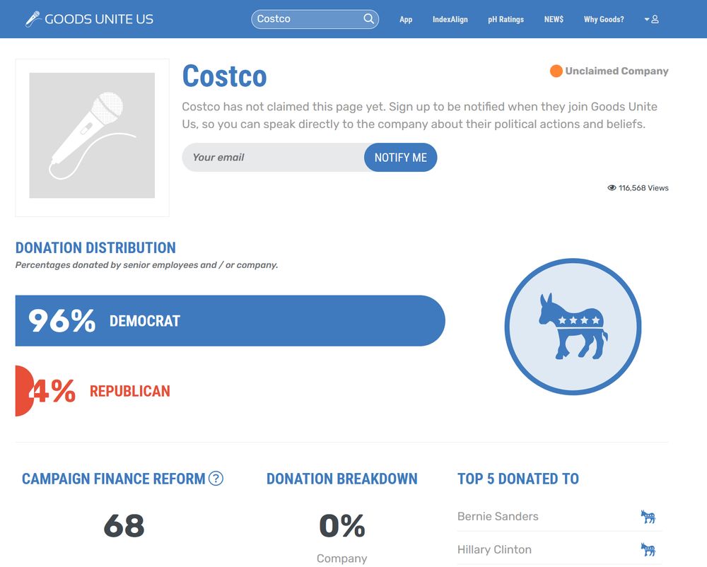This screenshot has height=567, width=707.
Task: Click the 96% Democrat blue bar
Action: 230,321
